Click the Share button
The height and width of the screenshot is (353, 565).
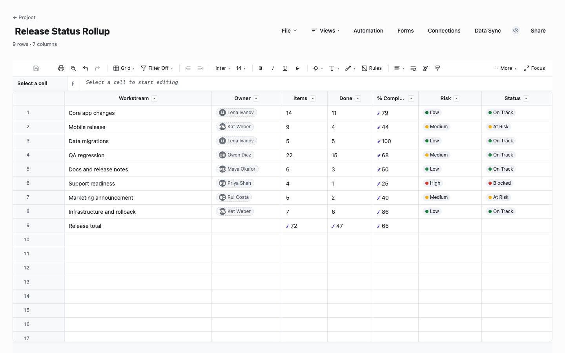point(538,31)
